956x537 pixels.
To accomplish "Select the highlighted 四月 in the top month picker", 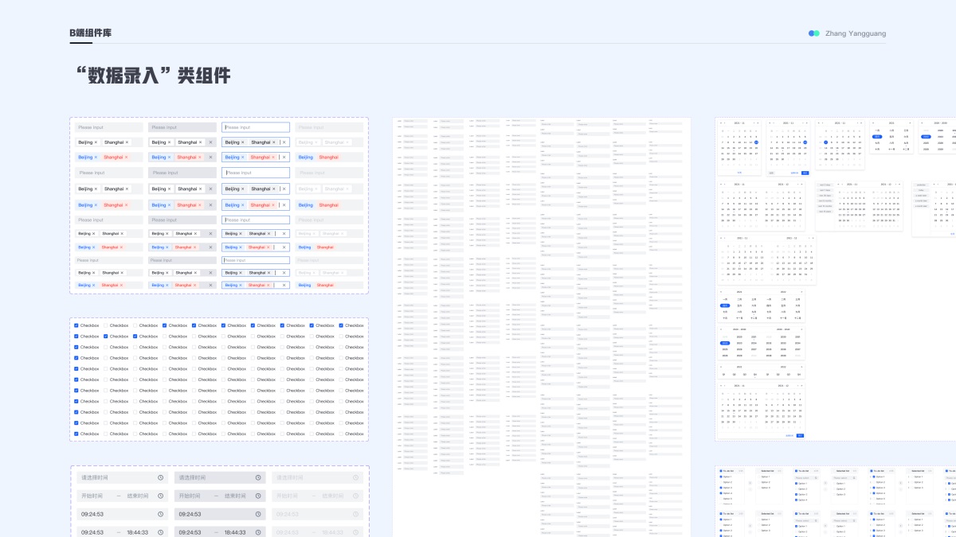I will [877, 137].
